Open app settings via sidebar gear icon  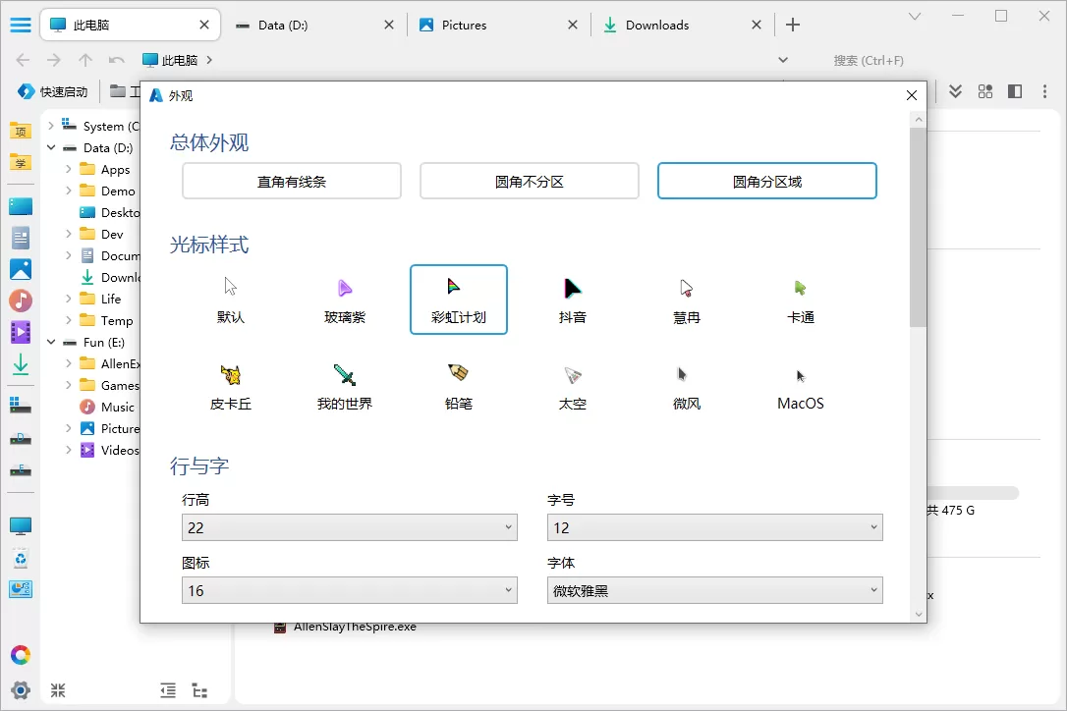pyautogui.click(x=20, y=690)
